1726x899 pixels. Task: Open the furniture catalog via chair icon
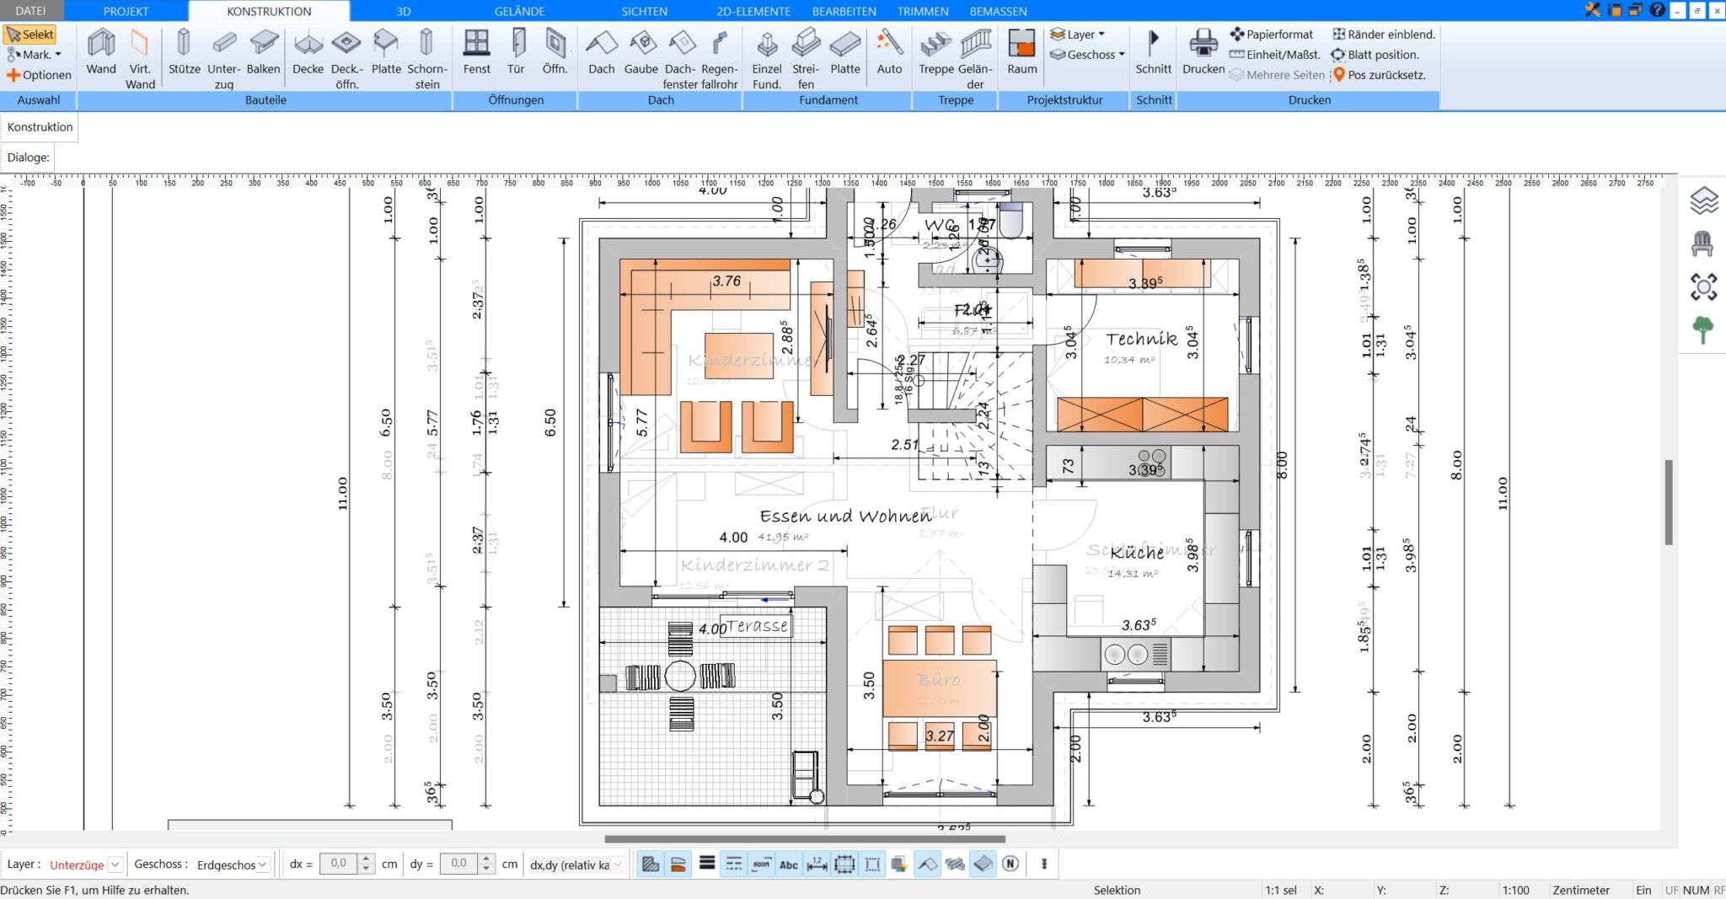(x=1705, y=243)
